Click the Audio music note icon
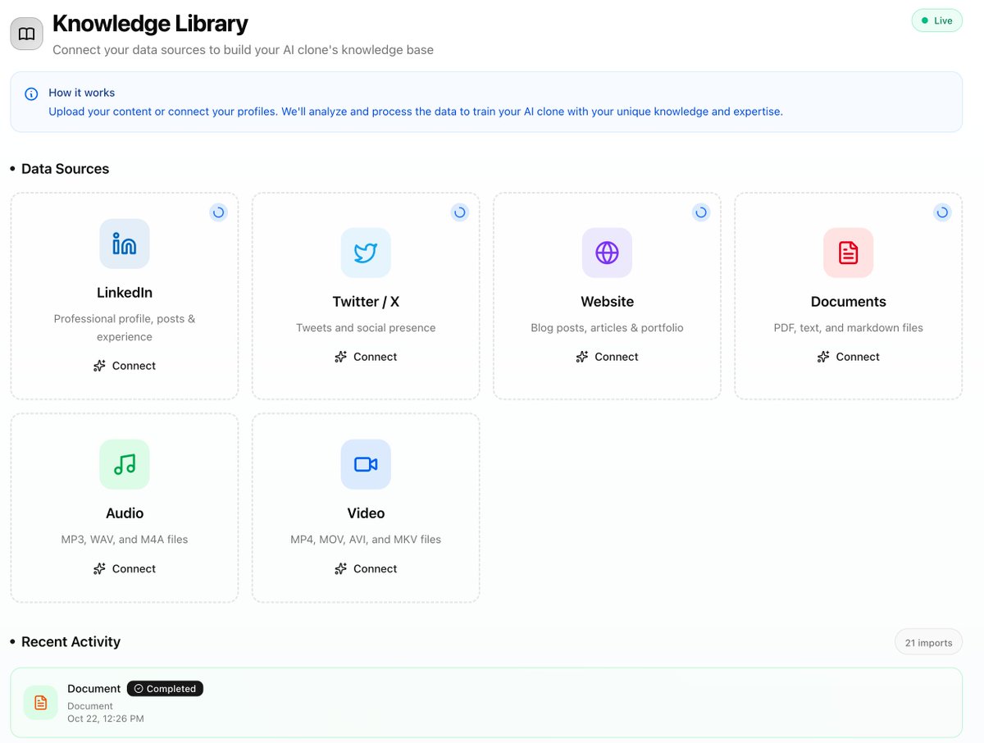984x743 pixels. coord(125,464)
